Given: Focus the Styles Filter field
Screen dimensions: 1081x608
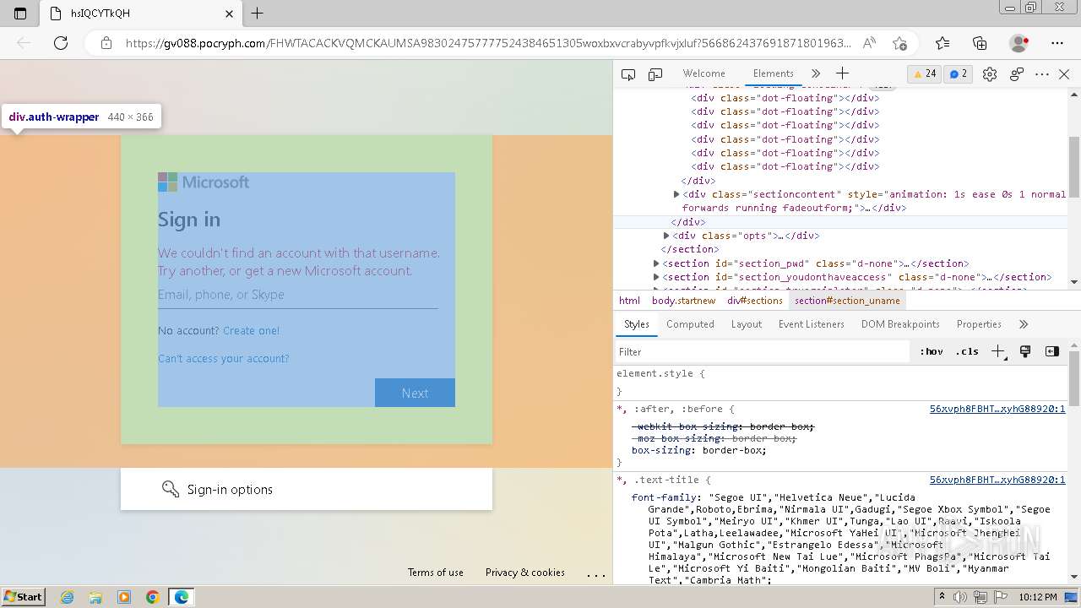Looking at the screenshot, I should (x=764, y=351).
